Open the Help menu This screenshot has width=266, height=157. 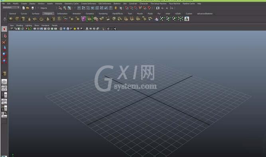coord(199,4)
